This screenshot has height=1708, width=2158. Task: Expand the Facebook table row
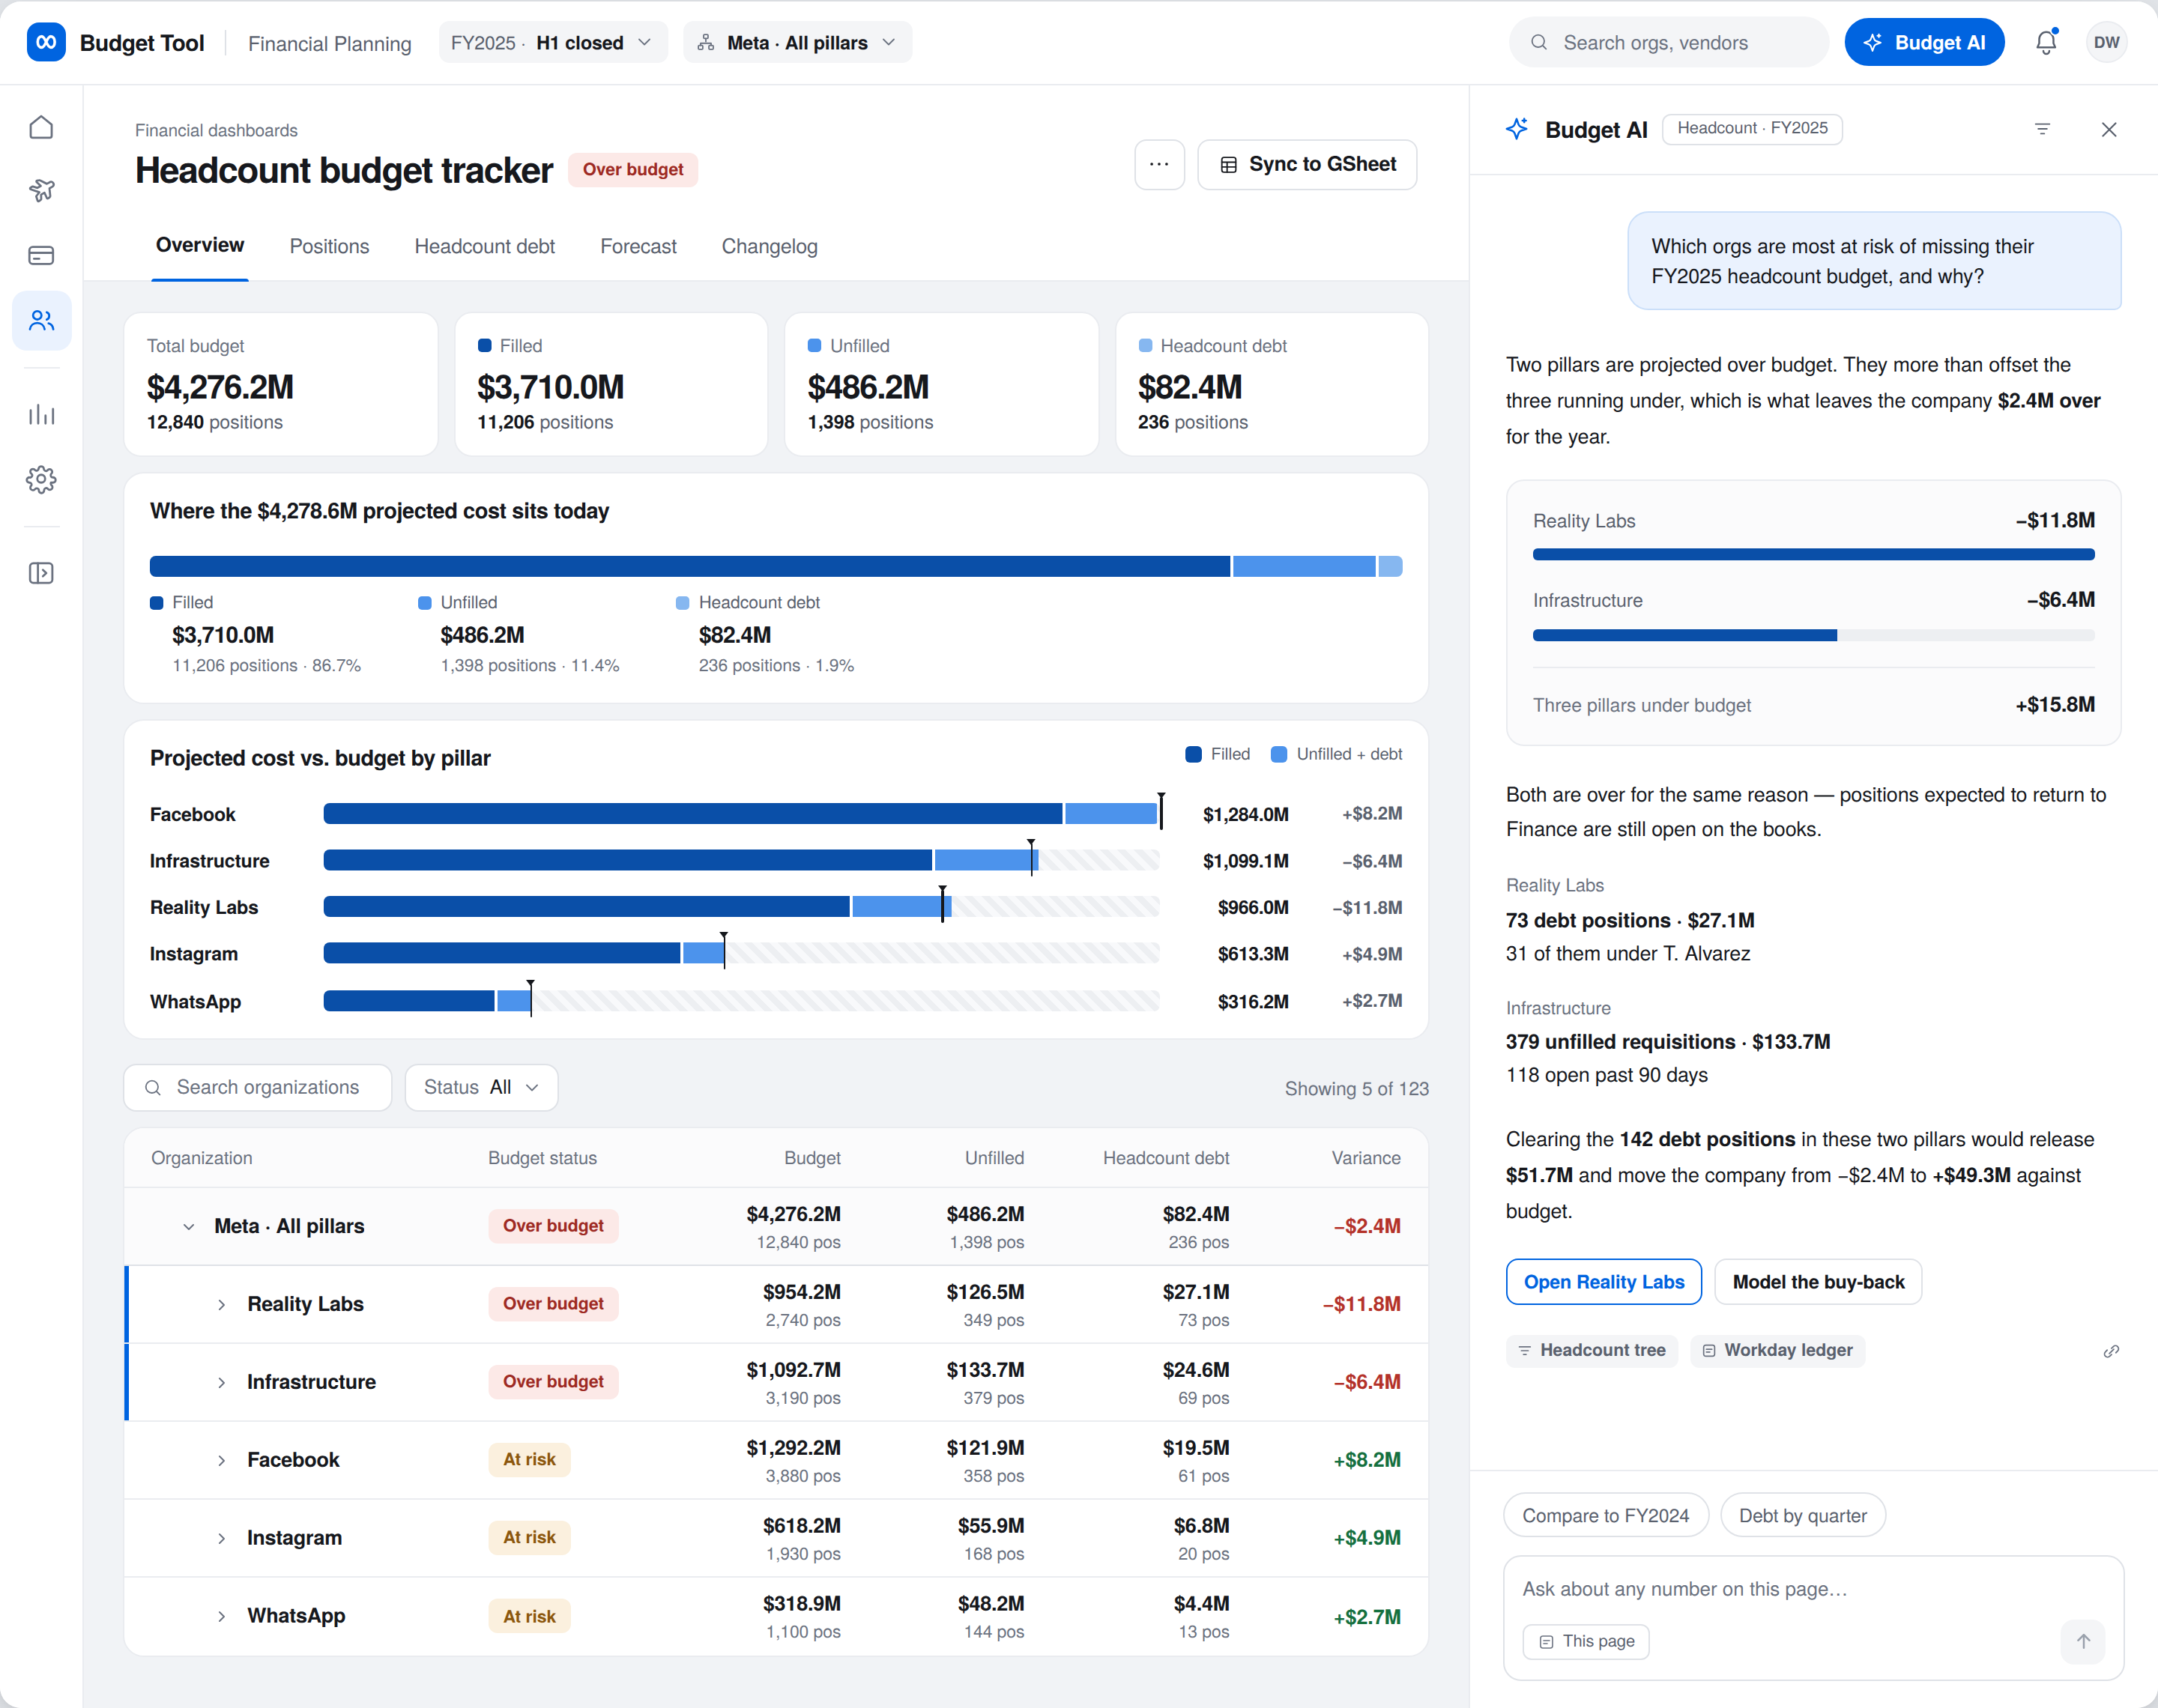point(221,1460)
